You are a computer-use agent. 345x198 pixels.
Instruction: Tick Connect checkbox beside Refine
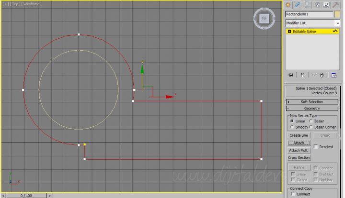(x=316, y=168)
